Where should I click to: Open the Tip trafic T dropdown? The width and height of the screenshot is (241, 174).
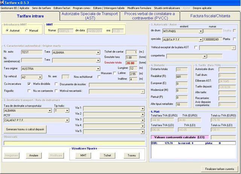point(67,110)
